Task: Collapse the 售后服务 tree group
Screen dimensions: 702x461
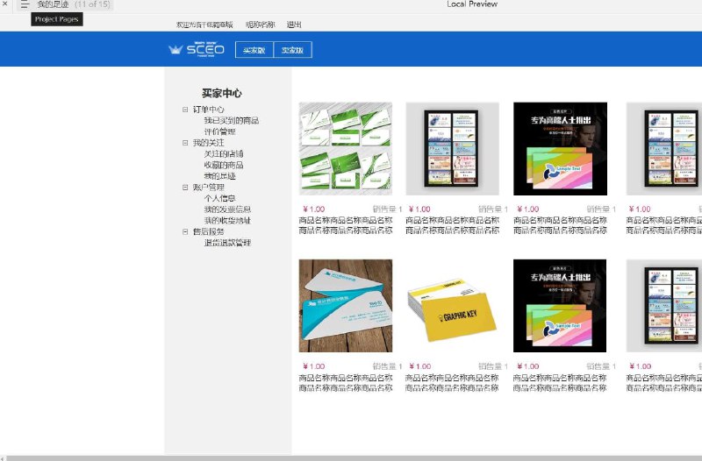Action: [x=185, y=231]
